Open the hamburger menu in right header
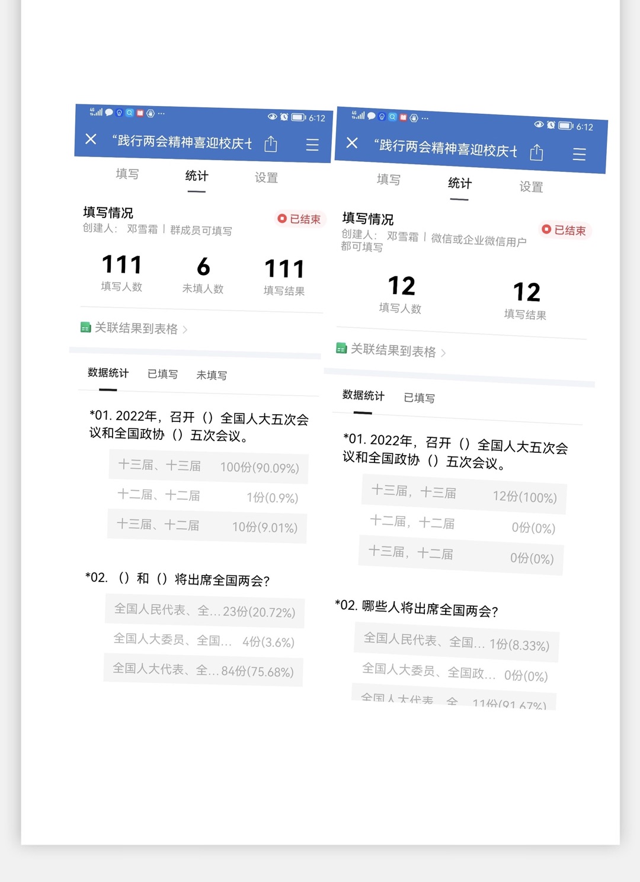 click(579, 155)
